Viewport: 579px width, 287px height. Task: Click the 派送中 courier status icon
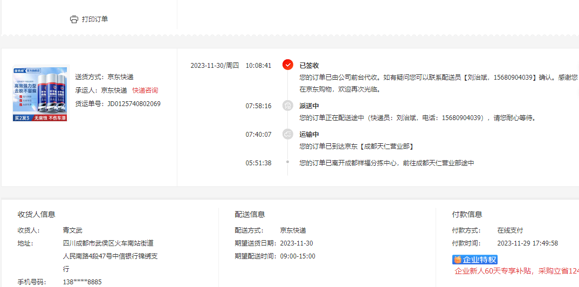coord(288,106)
